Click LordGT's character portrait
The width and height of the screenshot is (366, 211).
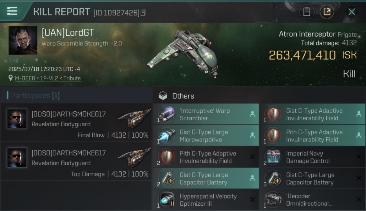click(23, 41)
